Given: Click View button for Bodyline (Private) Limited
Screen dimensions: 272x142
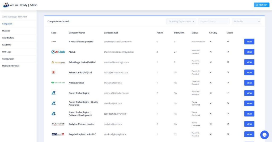Looking at the screenshot, I should point(249,124).
